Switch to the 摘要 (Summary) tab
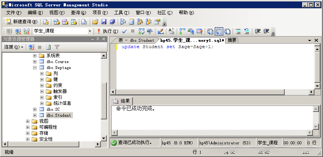Image resolution: width=323 pixels, height=157 pixels. pos(232,40)
